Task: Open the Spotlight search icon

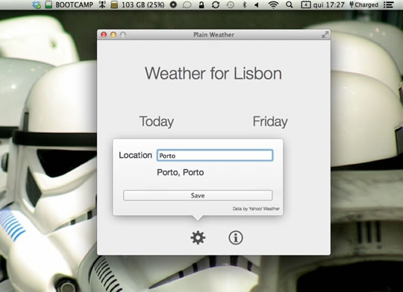Action: (289, 4)
